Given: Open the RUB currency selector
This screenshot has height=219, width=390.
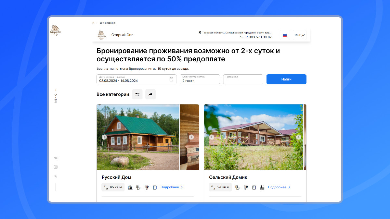Looking at the screenshot, I should (x=300, y=35).
